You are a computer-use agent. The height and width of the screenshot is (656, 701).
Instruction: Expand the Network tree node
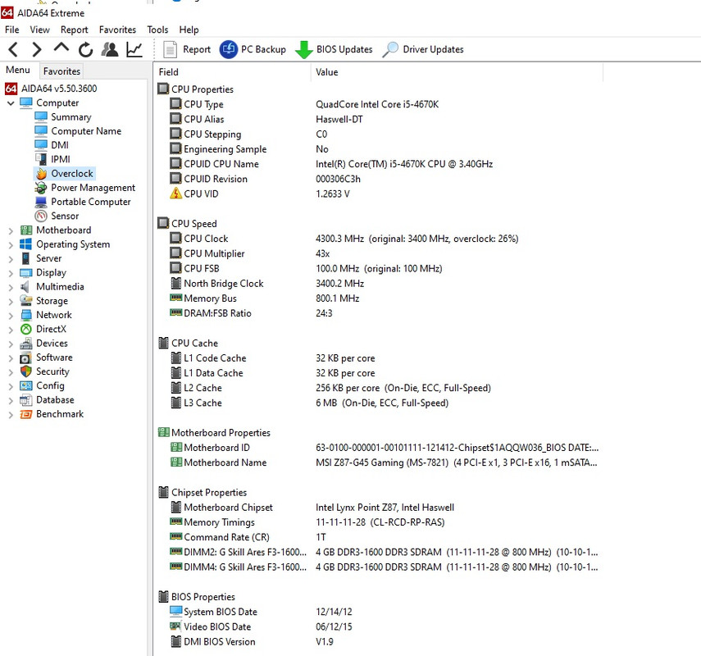pyautogui.click(x=11, y=316)
